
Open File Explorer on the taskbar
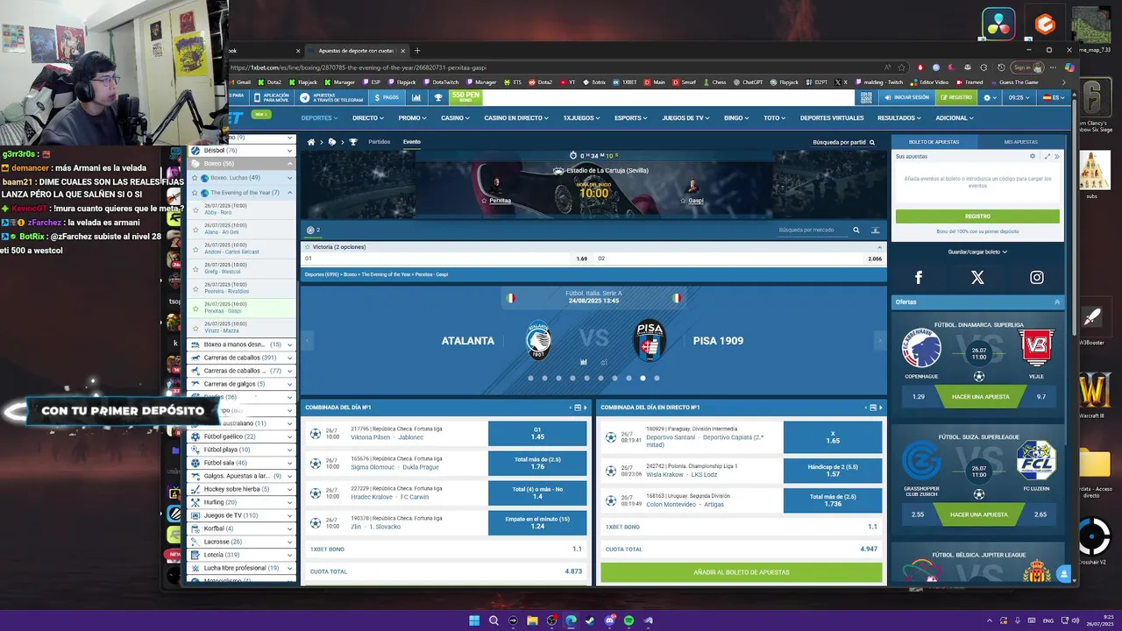click(x=532, y=620)
